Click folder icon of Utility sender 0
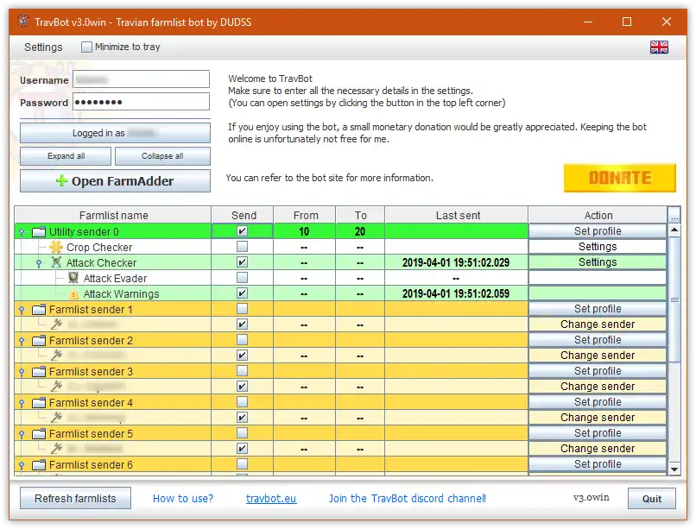696x529 pixels. tap(39, 231)
